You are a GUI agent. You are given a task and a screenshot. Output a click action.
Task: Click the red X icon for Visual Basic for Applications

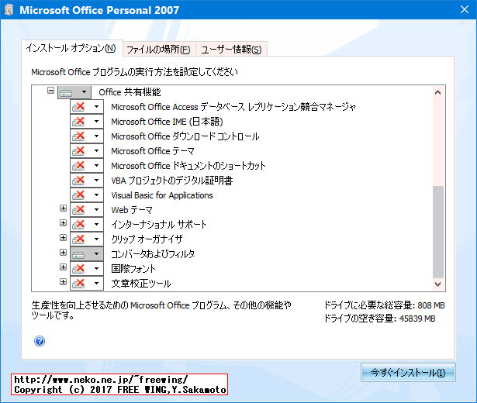[78, 195]
